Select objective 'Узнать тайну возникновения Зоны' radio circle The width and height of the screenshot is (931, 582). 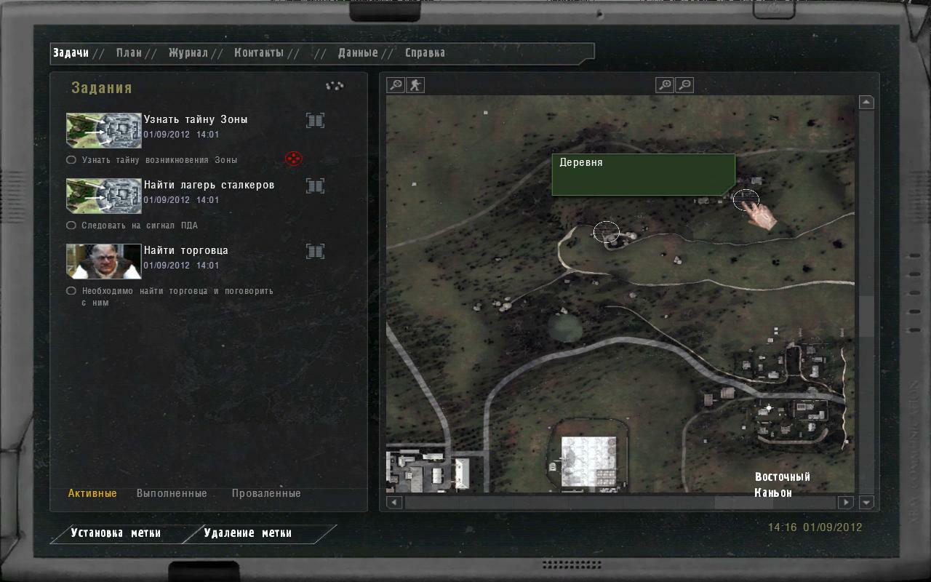71,160
